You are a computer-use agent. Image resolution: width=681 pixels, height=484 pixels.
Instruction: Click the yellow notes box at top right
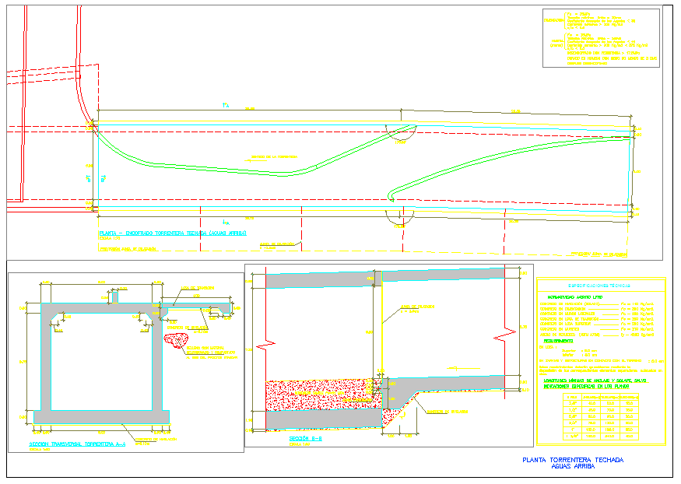600,38
